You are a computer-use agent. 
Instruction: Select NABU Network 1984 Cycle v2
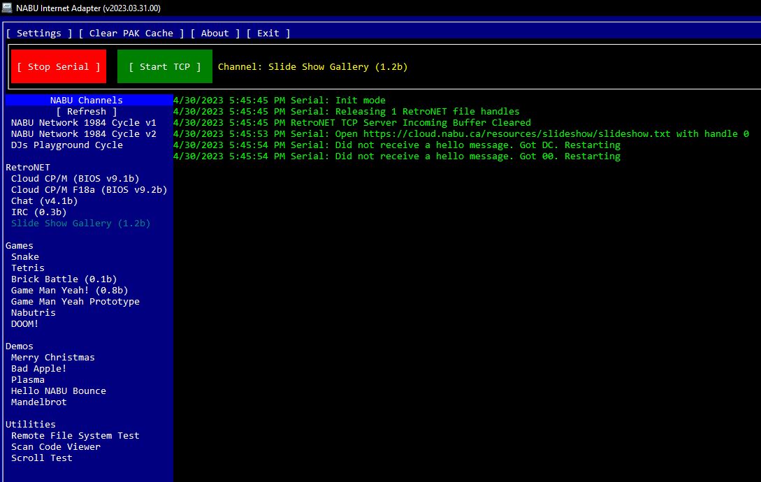(x=83, y=133)
